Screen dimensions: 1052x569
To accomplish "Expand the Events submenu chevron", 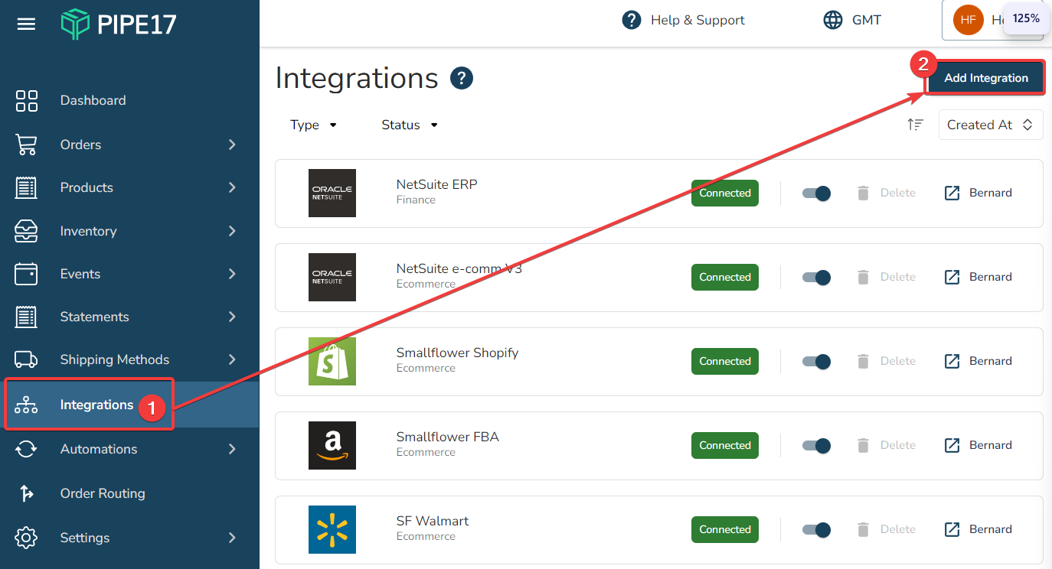I will pos(232,274).
